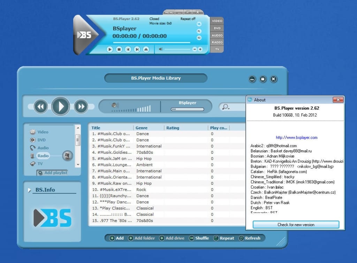This screenshot has width=357, height=263.
Task: Mute audio with the speaker icon in BS.Player
Action: click(x=161, y=49)
